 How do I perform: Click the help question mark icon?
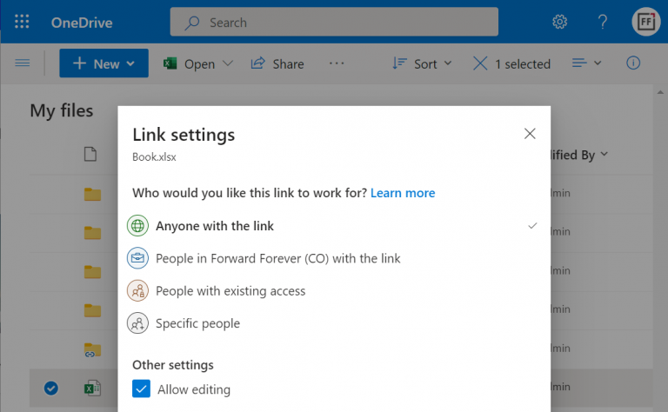[603, 22]
